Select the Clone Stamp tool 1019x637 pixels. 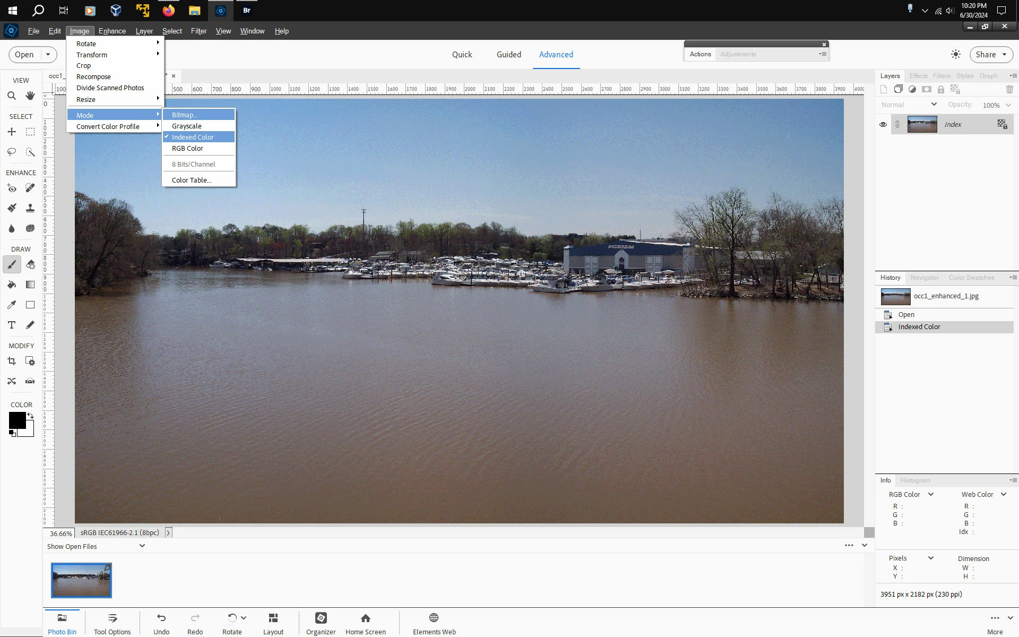tap(30, 208)
